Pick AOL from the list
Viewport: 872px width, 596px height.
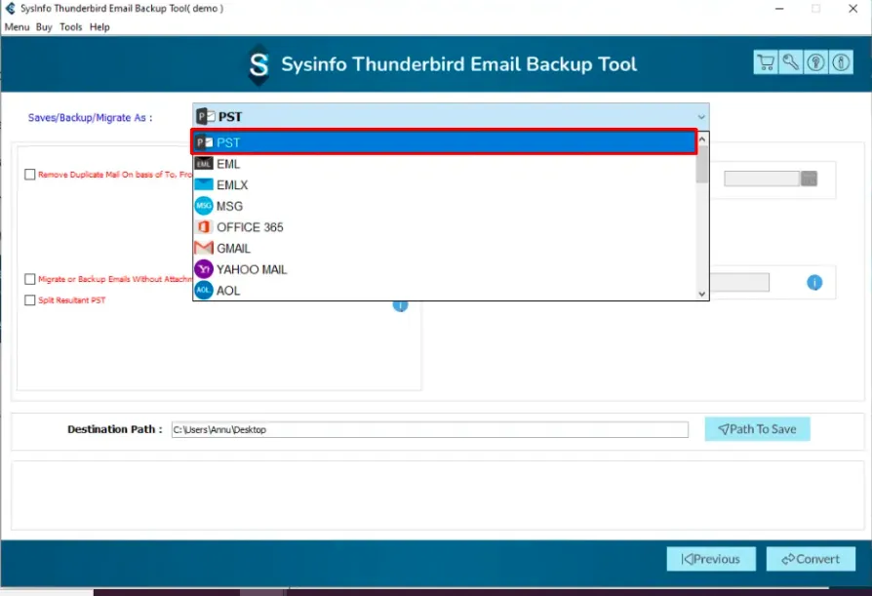pyautogui.click(x=445, y=291)
